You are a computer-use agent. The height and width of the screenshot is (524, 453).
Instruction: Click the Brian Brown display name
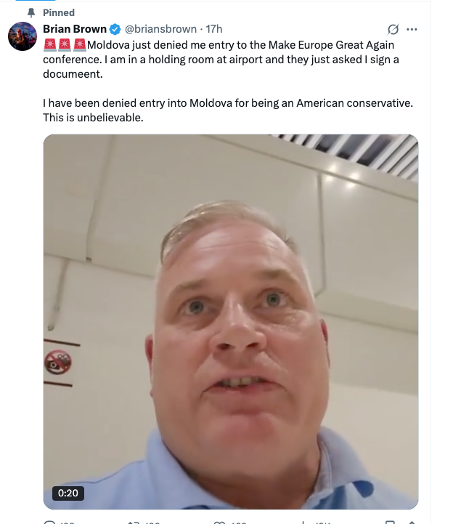pos(75,29)
